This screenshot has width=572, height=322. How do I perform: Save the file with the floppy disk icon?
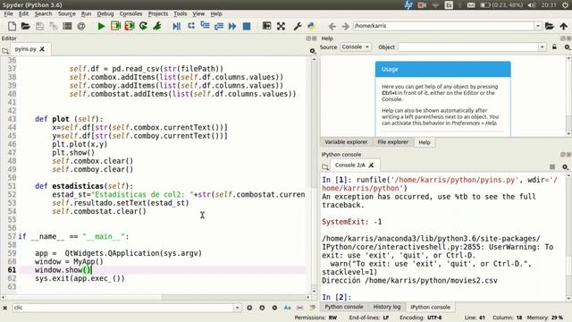(39, 26)
